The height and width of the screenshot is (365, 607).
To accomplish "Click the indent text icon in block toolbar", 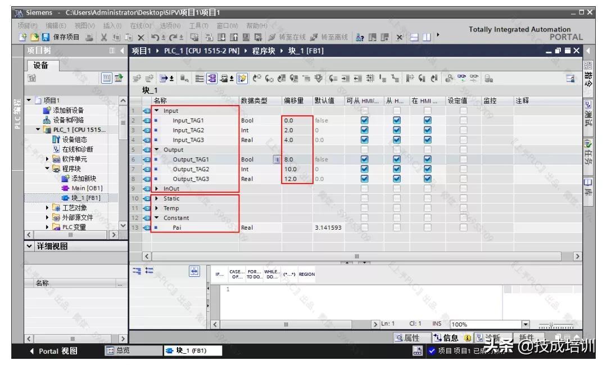I will tap(345, 79).
